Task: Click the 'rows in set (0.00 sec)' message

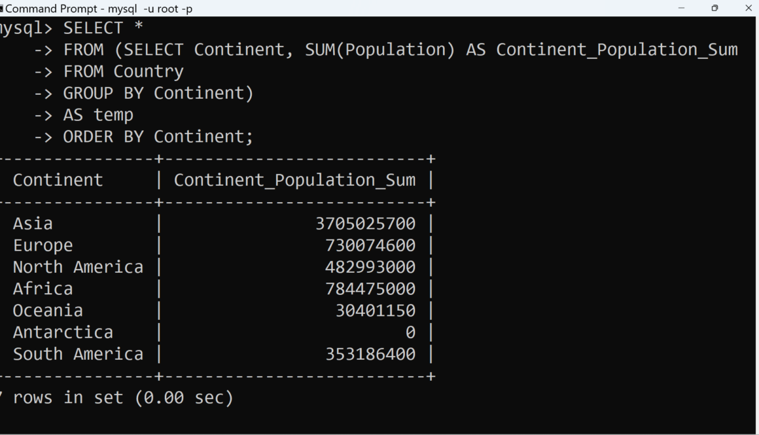Action: [123, 397]
